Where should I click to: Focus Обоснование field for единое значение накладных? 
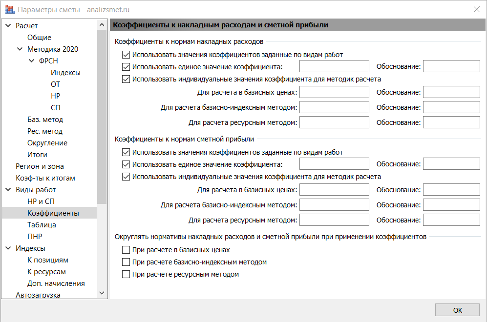[x=452, y=66]
